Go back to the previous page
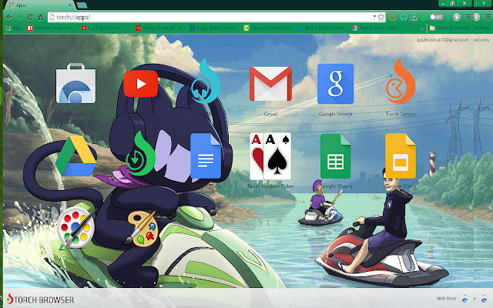Viewport: 493px width, 308px height. point(9,17)
